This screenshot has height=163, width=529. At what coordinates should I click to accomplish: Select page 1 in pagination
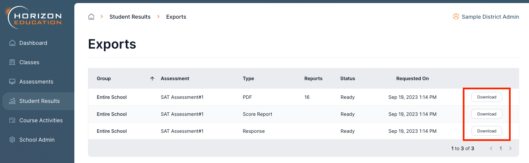tap(500, 148)
